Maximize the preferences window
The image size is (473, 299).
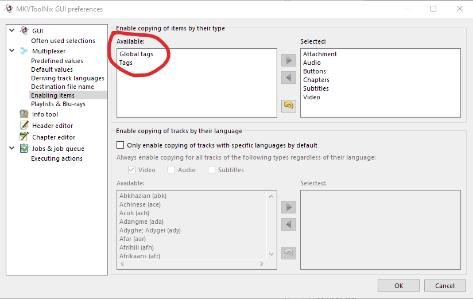(x=433, y=9)
